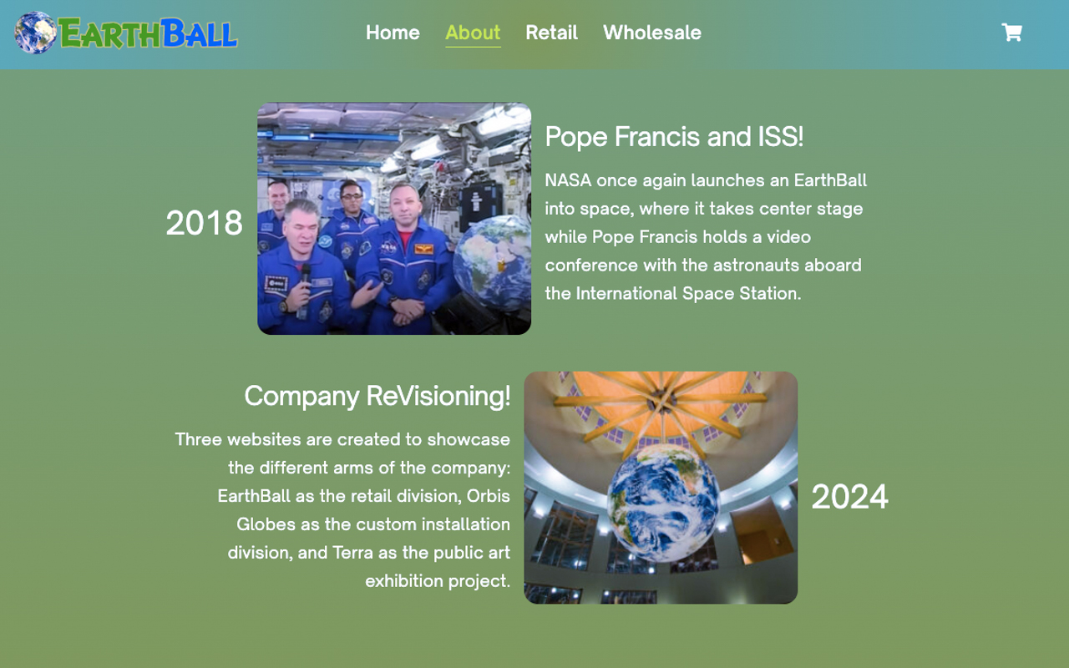Click the 2018 timeline year
Image resolution: width=1069 pixels, height=668 pixels.
pos(204,223)
